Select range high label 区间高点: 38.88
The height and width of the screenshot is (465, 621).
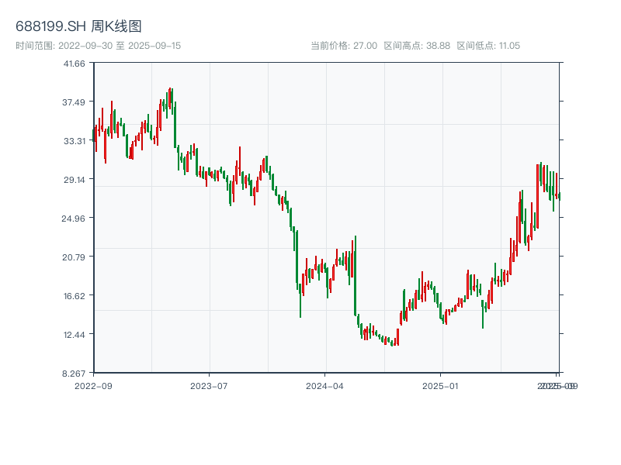point(417,46)
